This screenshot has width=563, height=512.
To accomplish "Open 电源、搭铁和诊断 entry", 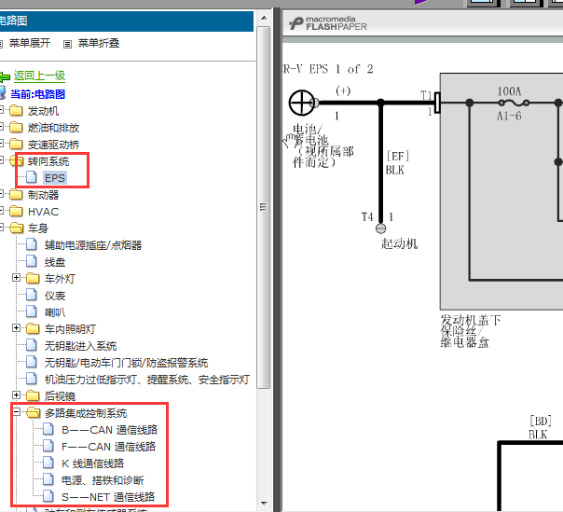I will [x=103, y=480].
